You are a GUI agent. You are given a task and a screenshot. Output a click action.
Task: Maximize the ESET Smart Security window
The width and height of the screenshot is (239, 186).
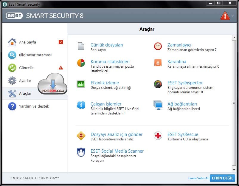219,3
